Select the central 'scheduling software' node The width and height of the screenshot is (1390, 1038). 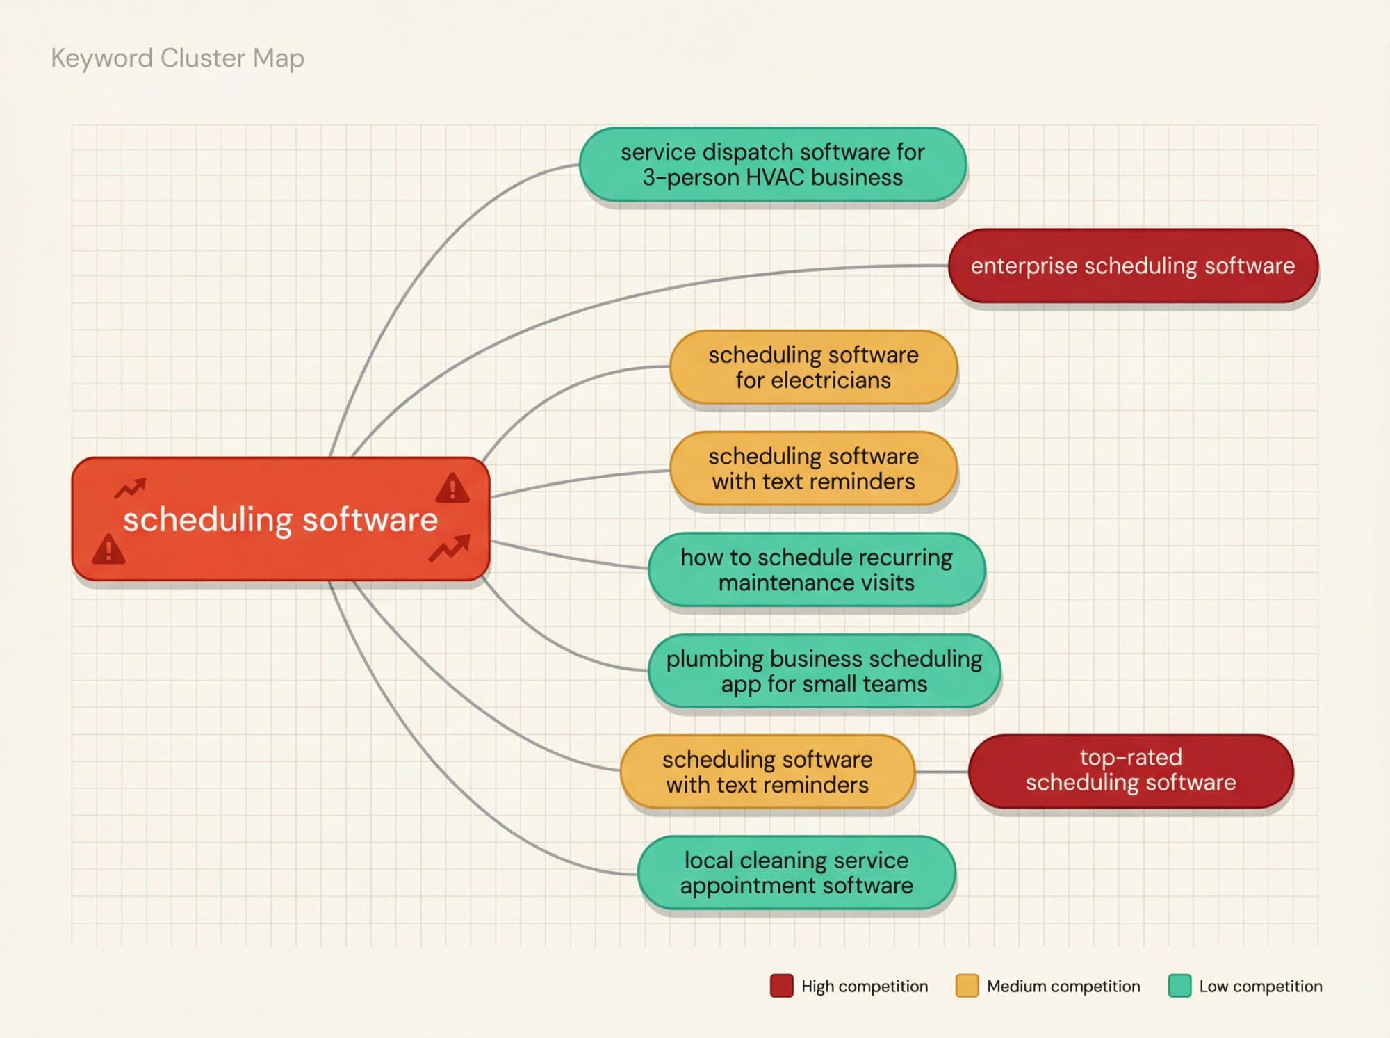coord(281,519)
